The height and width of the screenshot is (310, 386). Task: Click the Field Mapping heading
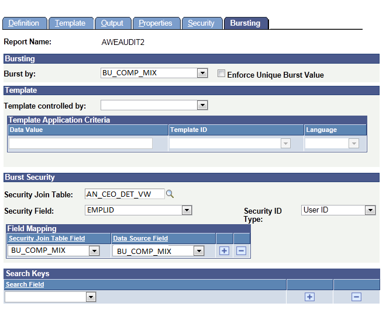(x=32, y=228)
